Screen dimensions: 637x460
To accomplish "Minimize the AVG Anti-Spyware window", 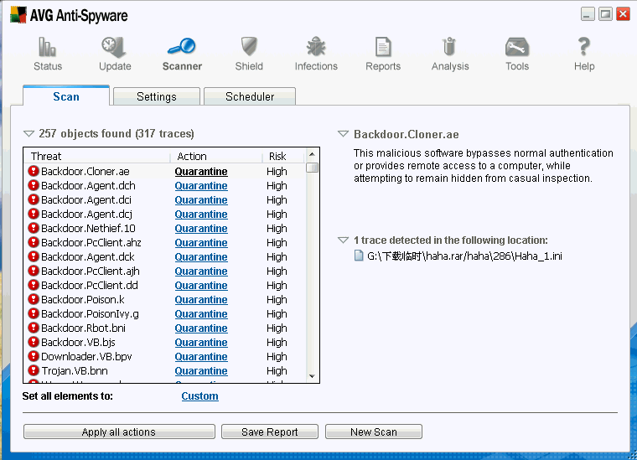I will coord(588,14).
